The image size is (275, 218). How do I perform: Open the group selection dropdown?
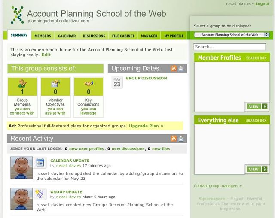(x=232, y=35)
